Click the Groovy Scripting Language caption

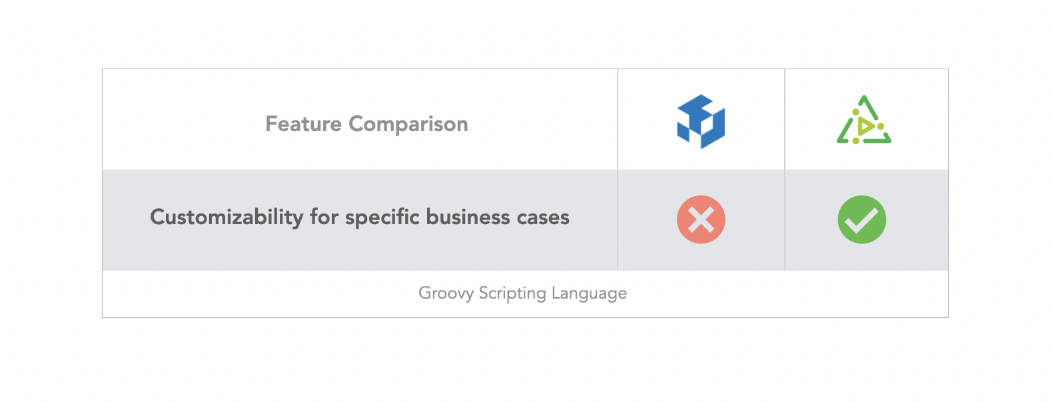click(x=522, y=293)
